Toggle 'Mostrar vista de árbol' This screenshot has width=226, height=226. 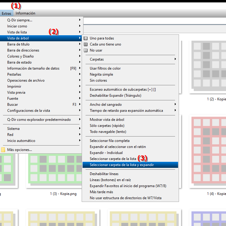[130, 120]
